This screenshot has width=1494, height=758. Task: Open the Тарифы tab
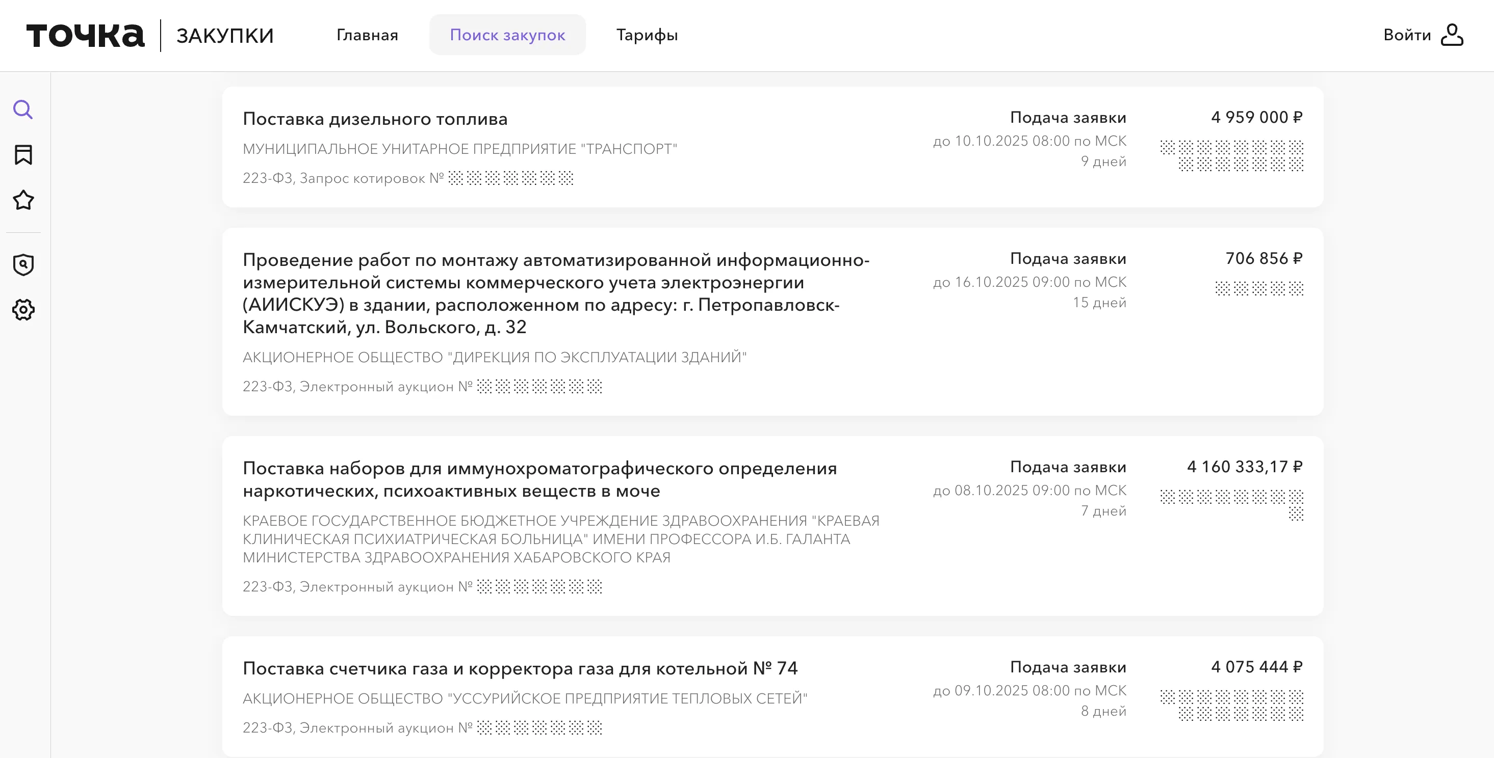[x=647, y=35]
